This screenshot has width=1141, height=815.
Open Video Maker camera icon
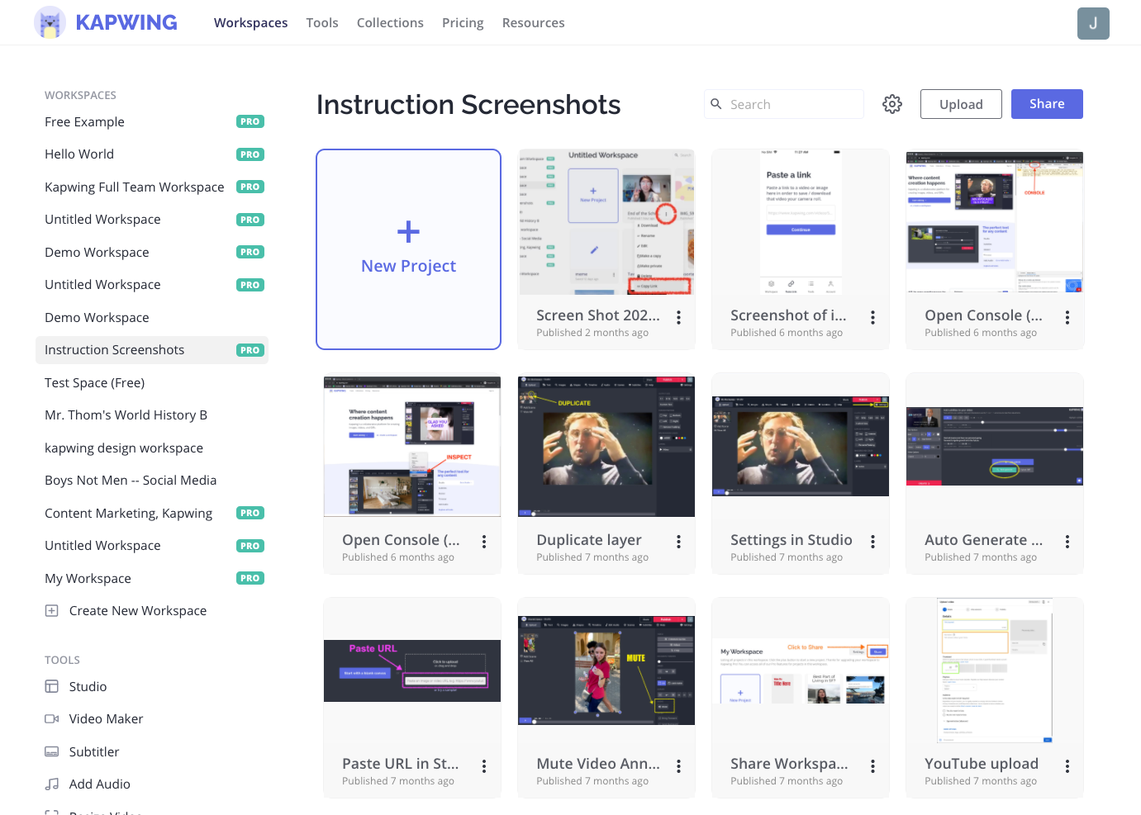click(x=51, y=719)
